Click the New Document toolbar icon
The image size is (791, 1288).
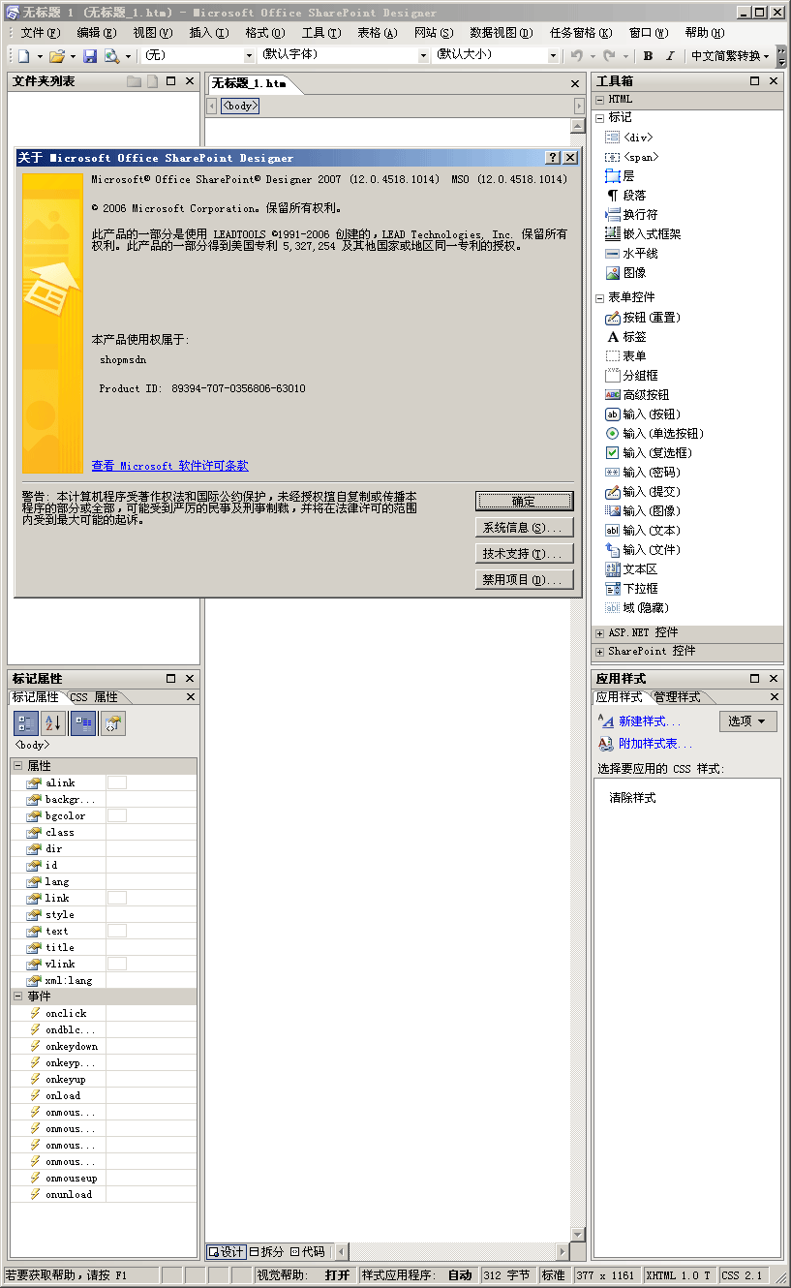point(23,56)
